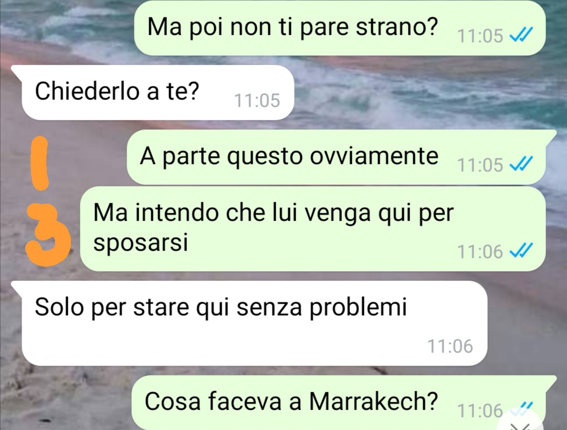Click the 11:05 time of 'Ma poi non ti pare strano?'
This screenshot has height=430, width=567.
[x=480, y=36]
